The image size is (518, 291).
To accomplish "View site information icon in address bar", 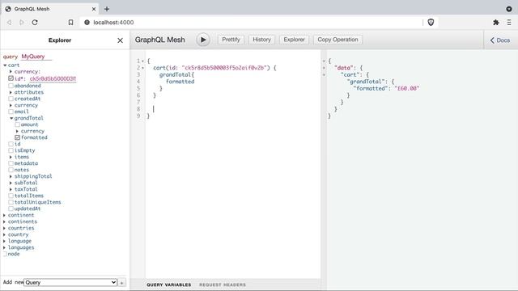I will point(87,23).
